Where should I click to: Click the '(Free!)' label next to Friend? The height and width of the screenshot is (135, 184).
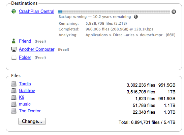(40, 41)
